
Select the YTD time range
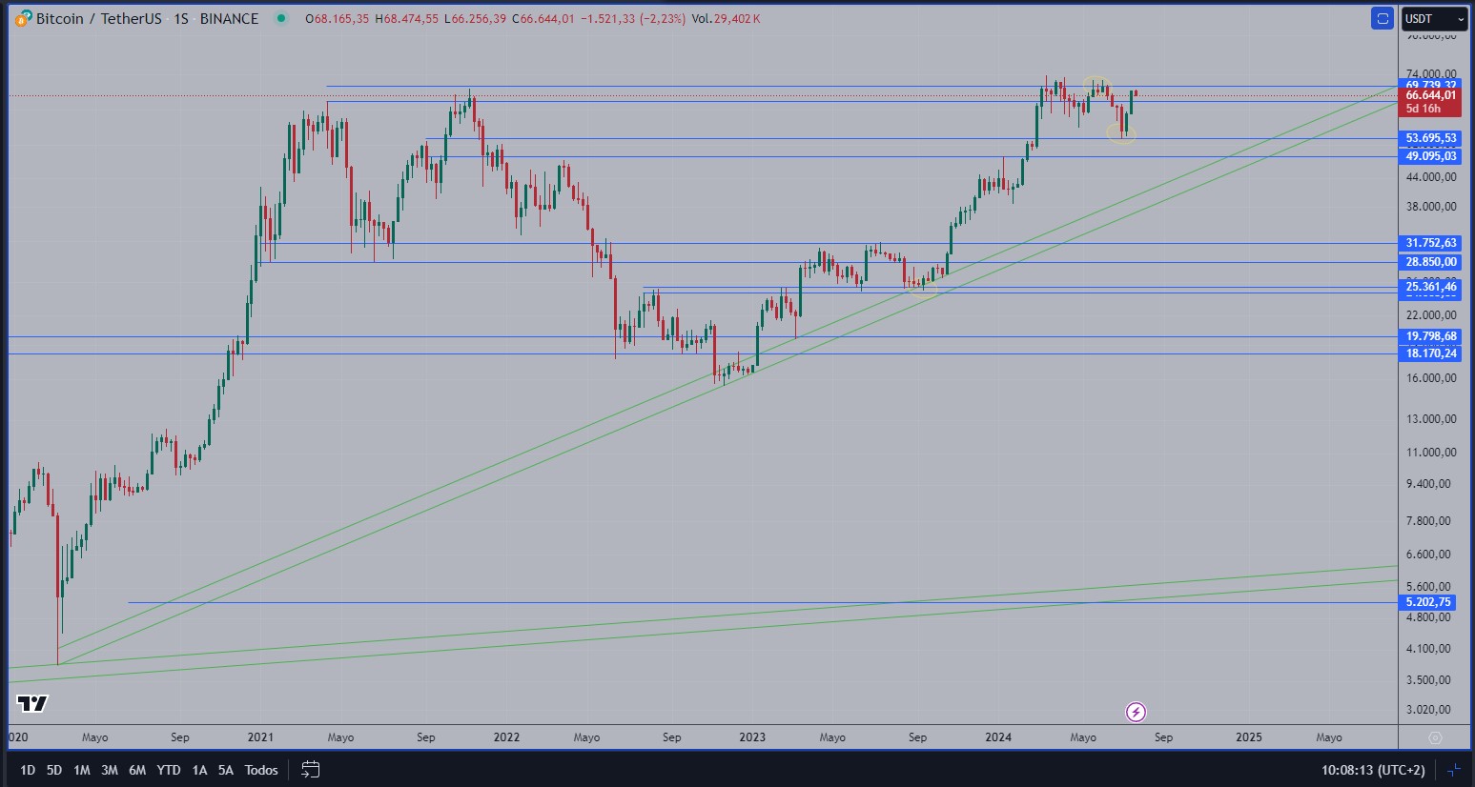169,770
